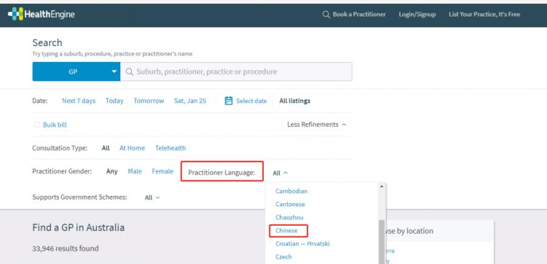Select Czech from language list
The width and height of the screenshot is (547, 264).
point(284,257)
